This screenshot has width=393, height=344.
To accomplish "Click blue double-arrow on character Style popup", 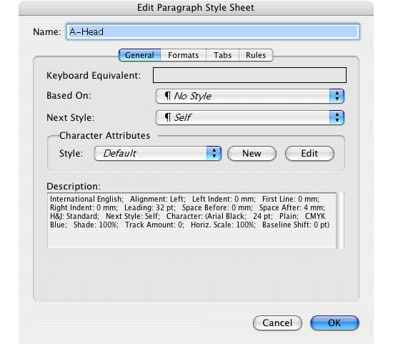I will 214,153.
